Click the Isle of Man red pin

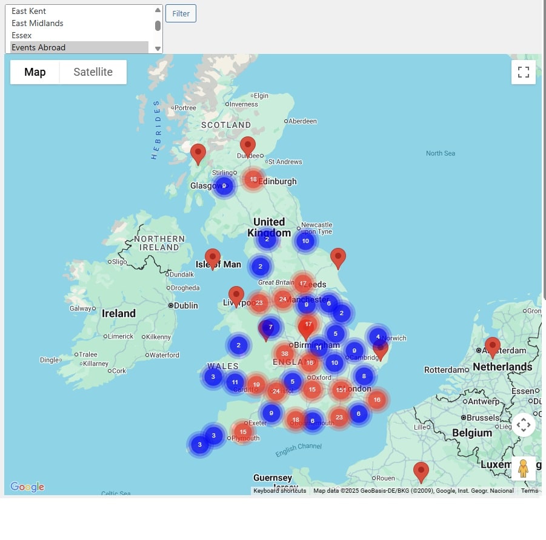click(212, 258)
